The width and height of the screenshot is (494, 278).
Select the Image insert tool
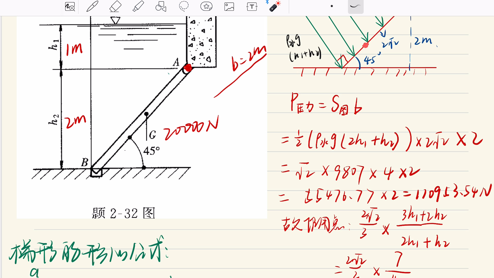(x=229, y=6)
